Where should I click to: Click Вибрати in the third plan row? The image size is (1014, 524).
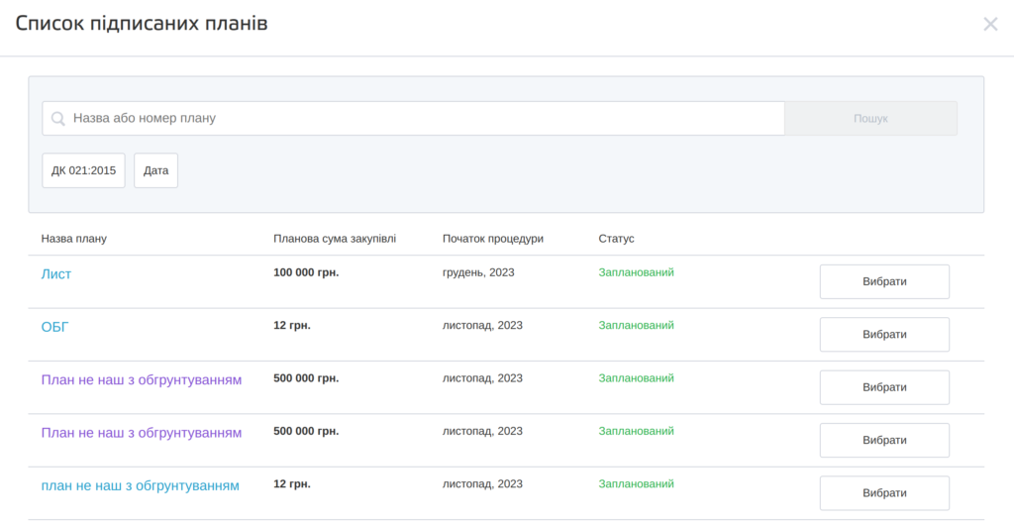(x=884, y=387)
